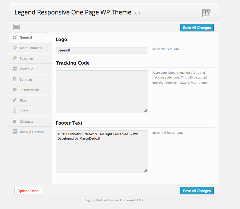
Task: Click into the Logo title field
Action: [x=101, y=50]
